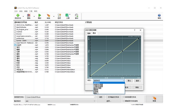
Task: Select highlighted 选择预设 entry in preset list
Action: pyautogui.click(x=109, y=83)
